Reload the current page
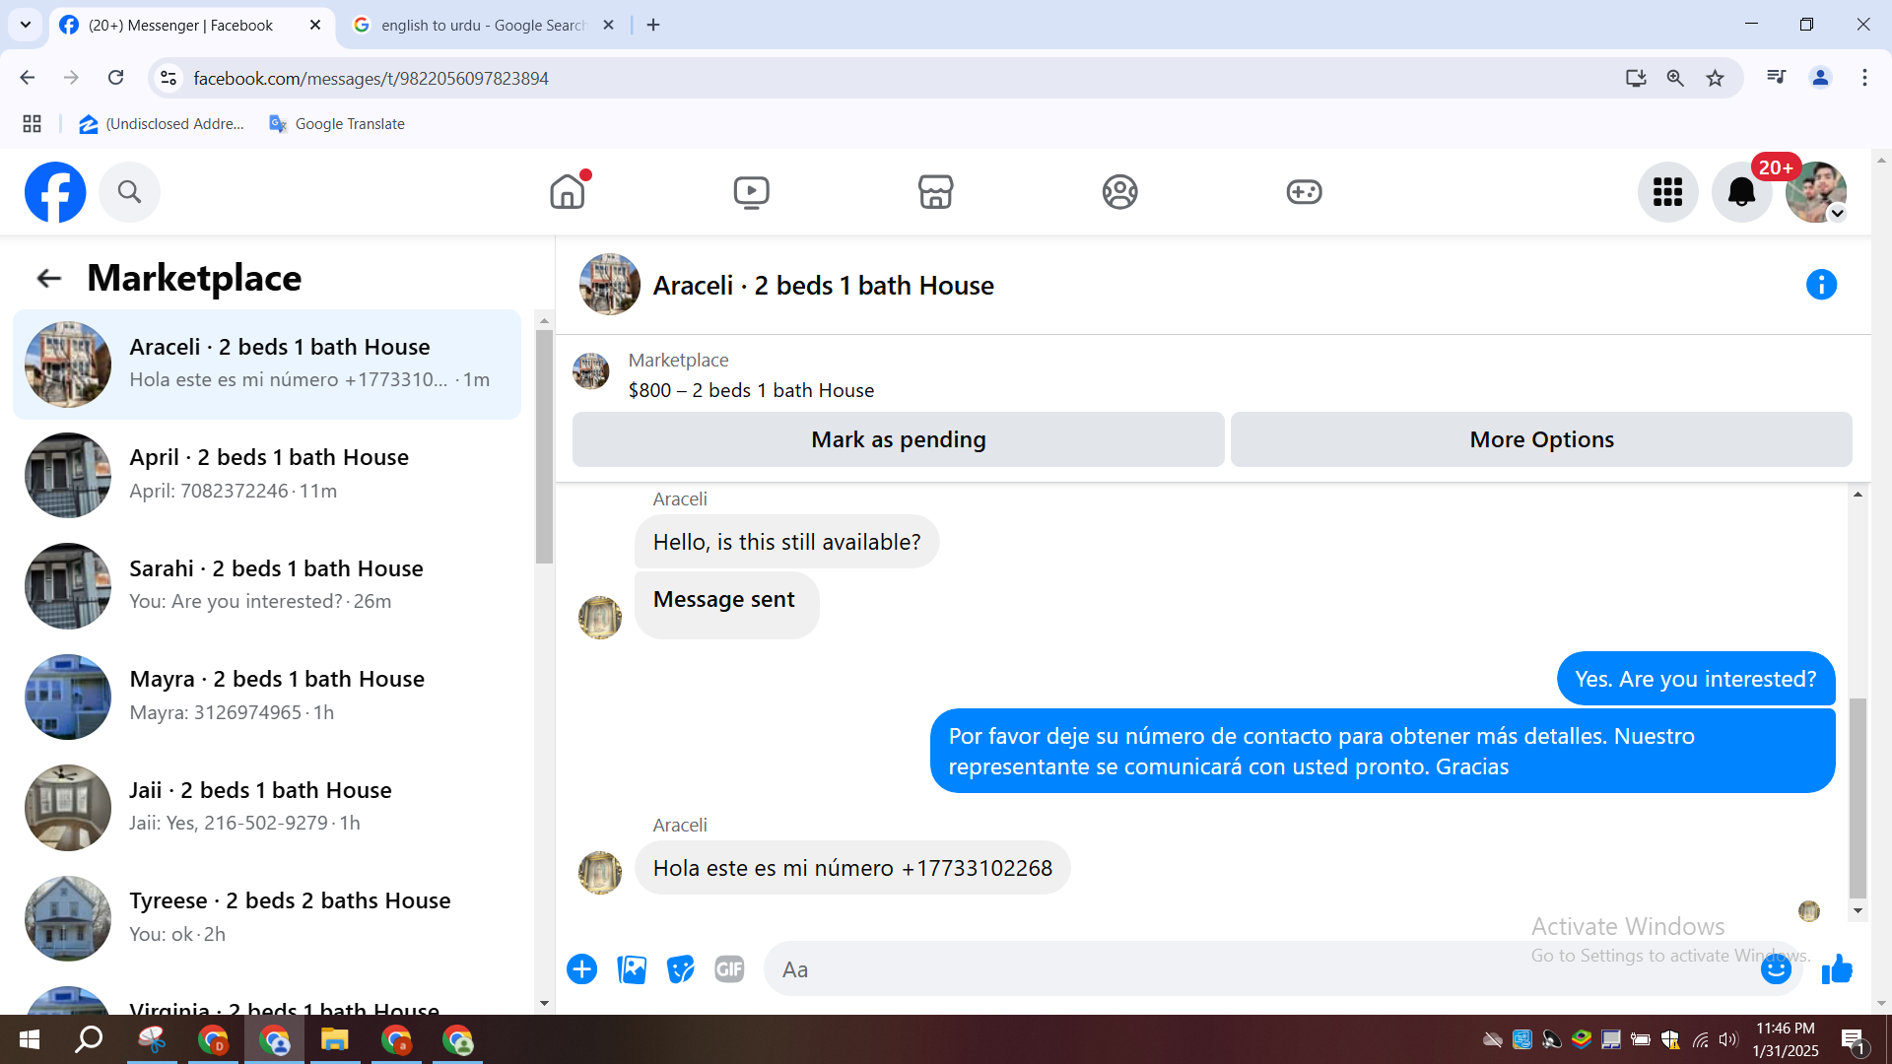 point(115,78)
